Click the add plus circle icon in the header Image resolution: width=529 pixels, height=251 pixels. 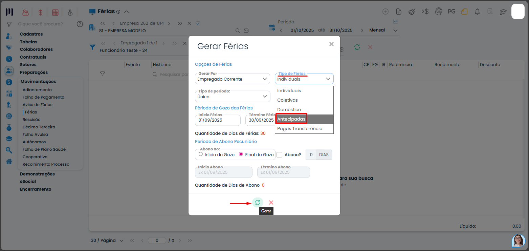[385, 12]
